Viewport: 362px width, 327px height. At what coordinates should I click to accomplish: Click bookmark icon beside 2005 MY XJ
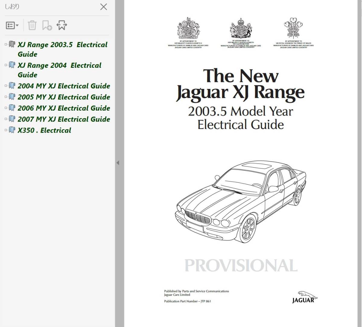[12, 97]
